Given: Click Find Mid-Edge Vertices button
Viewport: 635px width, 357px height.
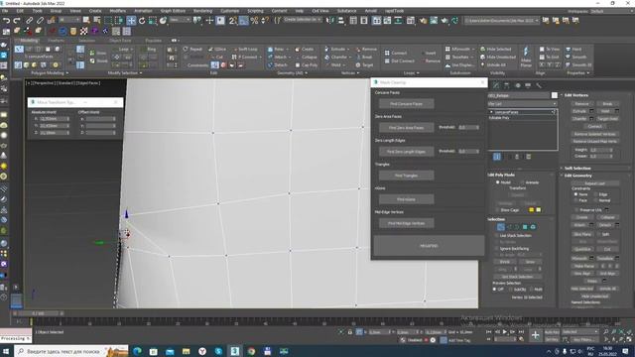Looking at the screenshot, I should pos(406,223).
